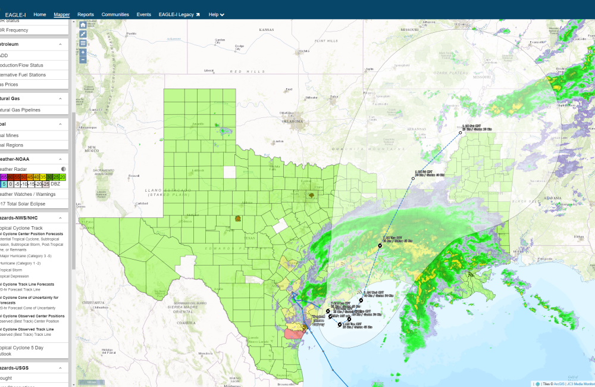Click the 'Major Hurricane (Category 3 -5)' legend entry

(x=26, y=256)
